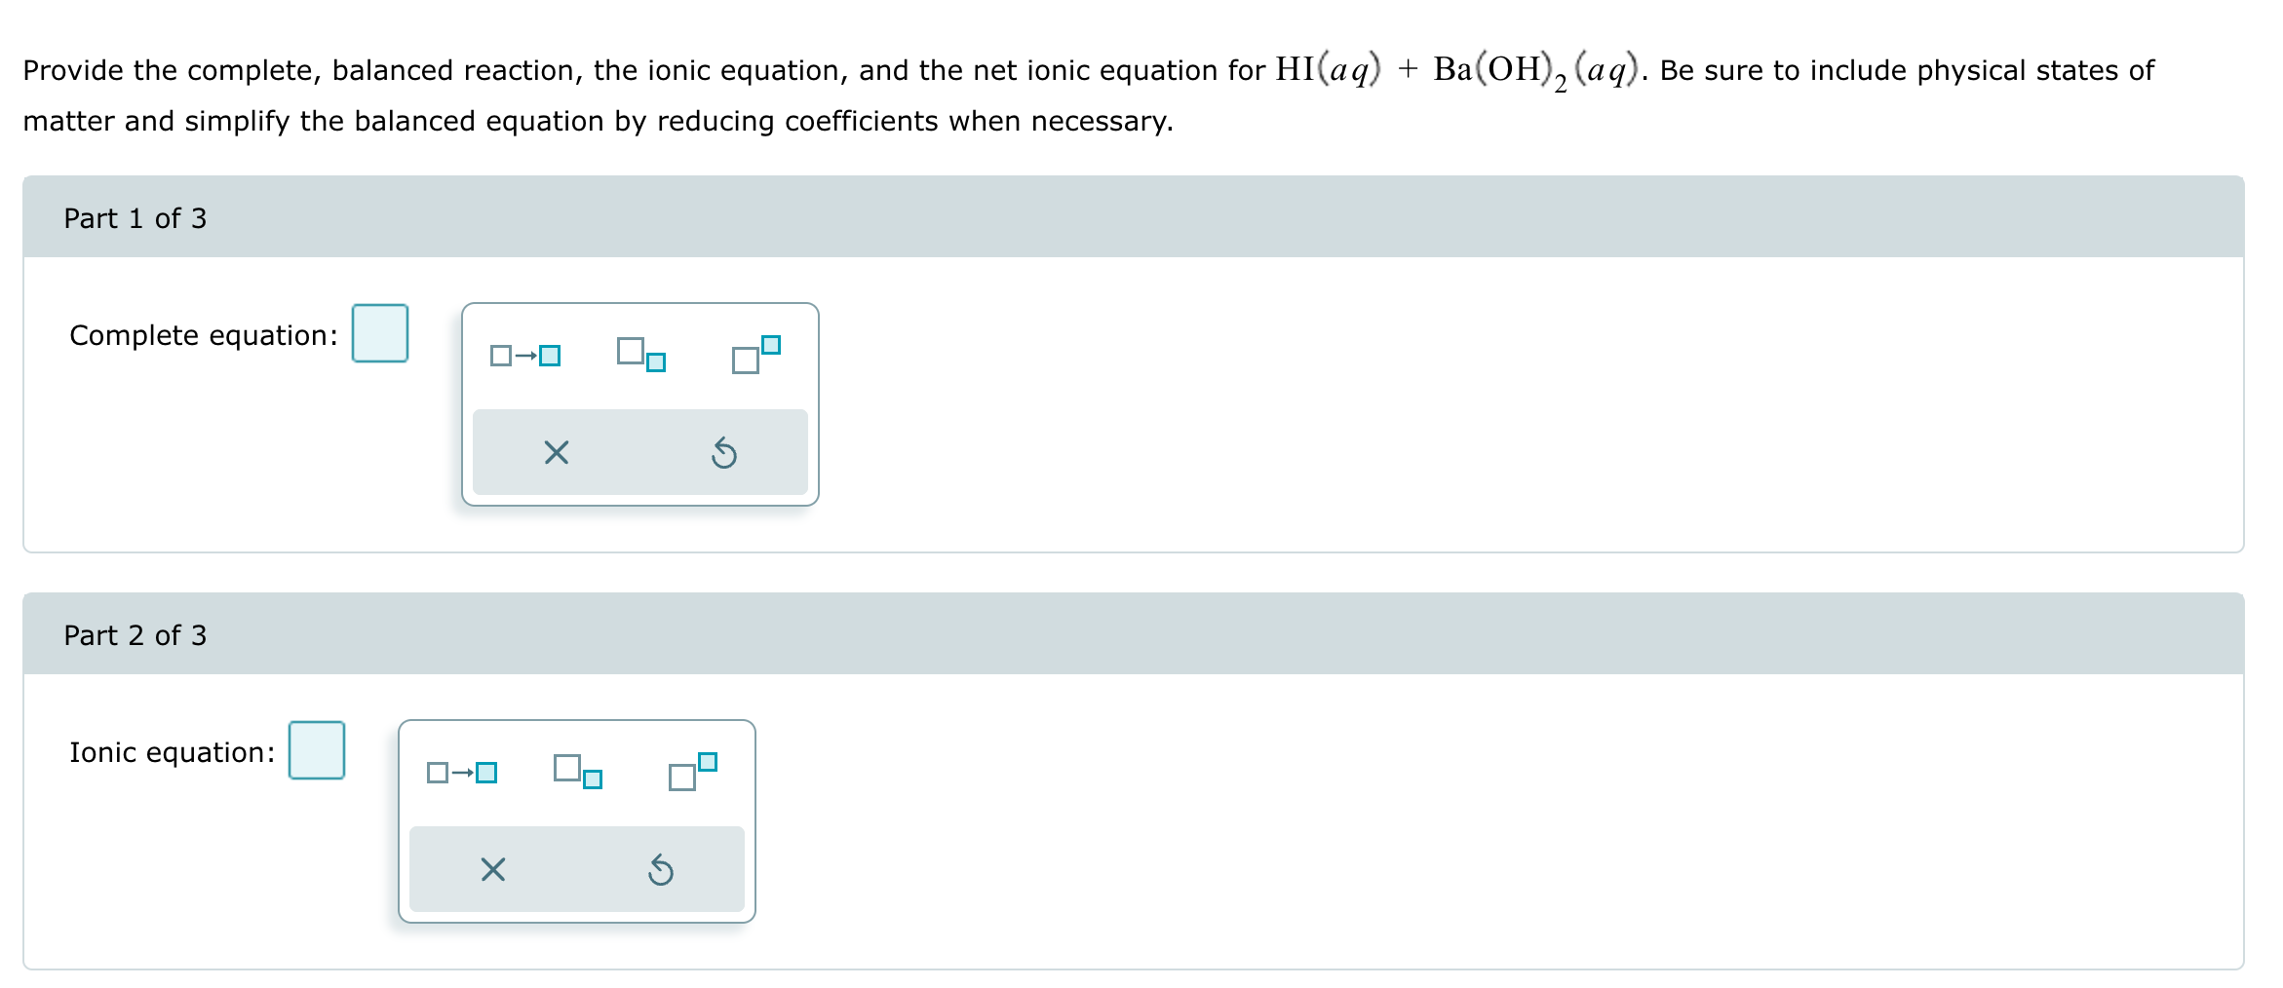Viewport: 2283px width, 988px height.
Task: Undo the last edit in Part 2
Action: point(659,868)
